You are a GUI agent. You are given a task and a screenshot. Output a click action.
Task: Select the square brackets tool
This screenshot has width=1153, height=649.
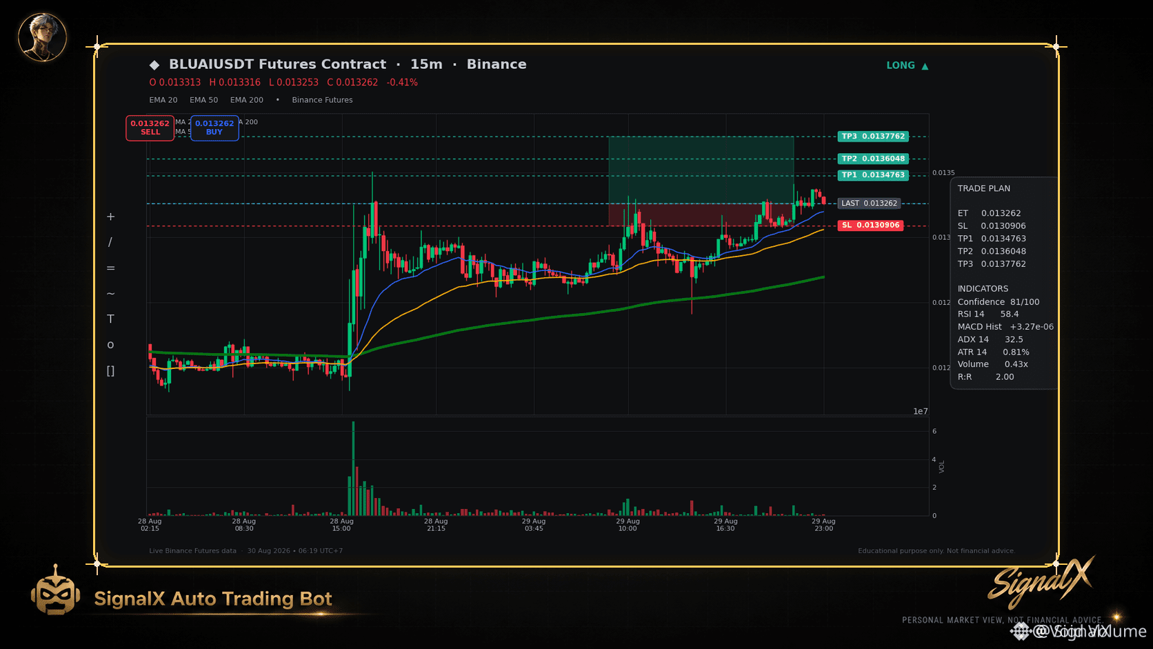click(x=110, y=371)
